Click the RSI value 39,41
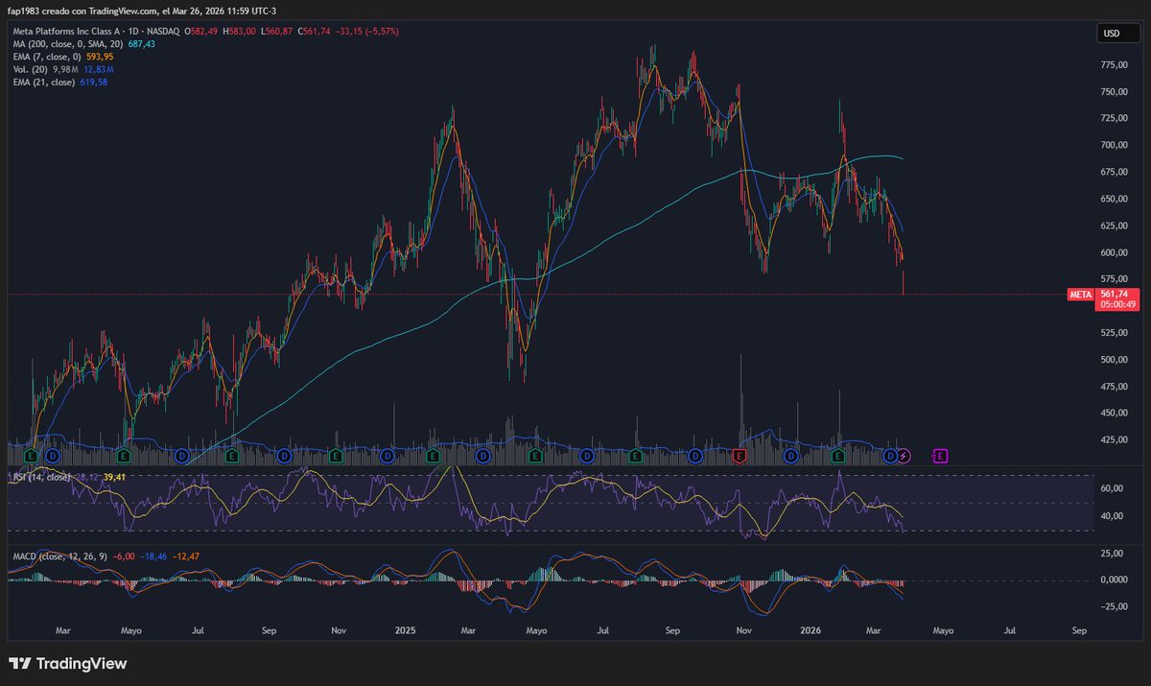The width and height of the screenshot is (1151, 686). point(115,476)
